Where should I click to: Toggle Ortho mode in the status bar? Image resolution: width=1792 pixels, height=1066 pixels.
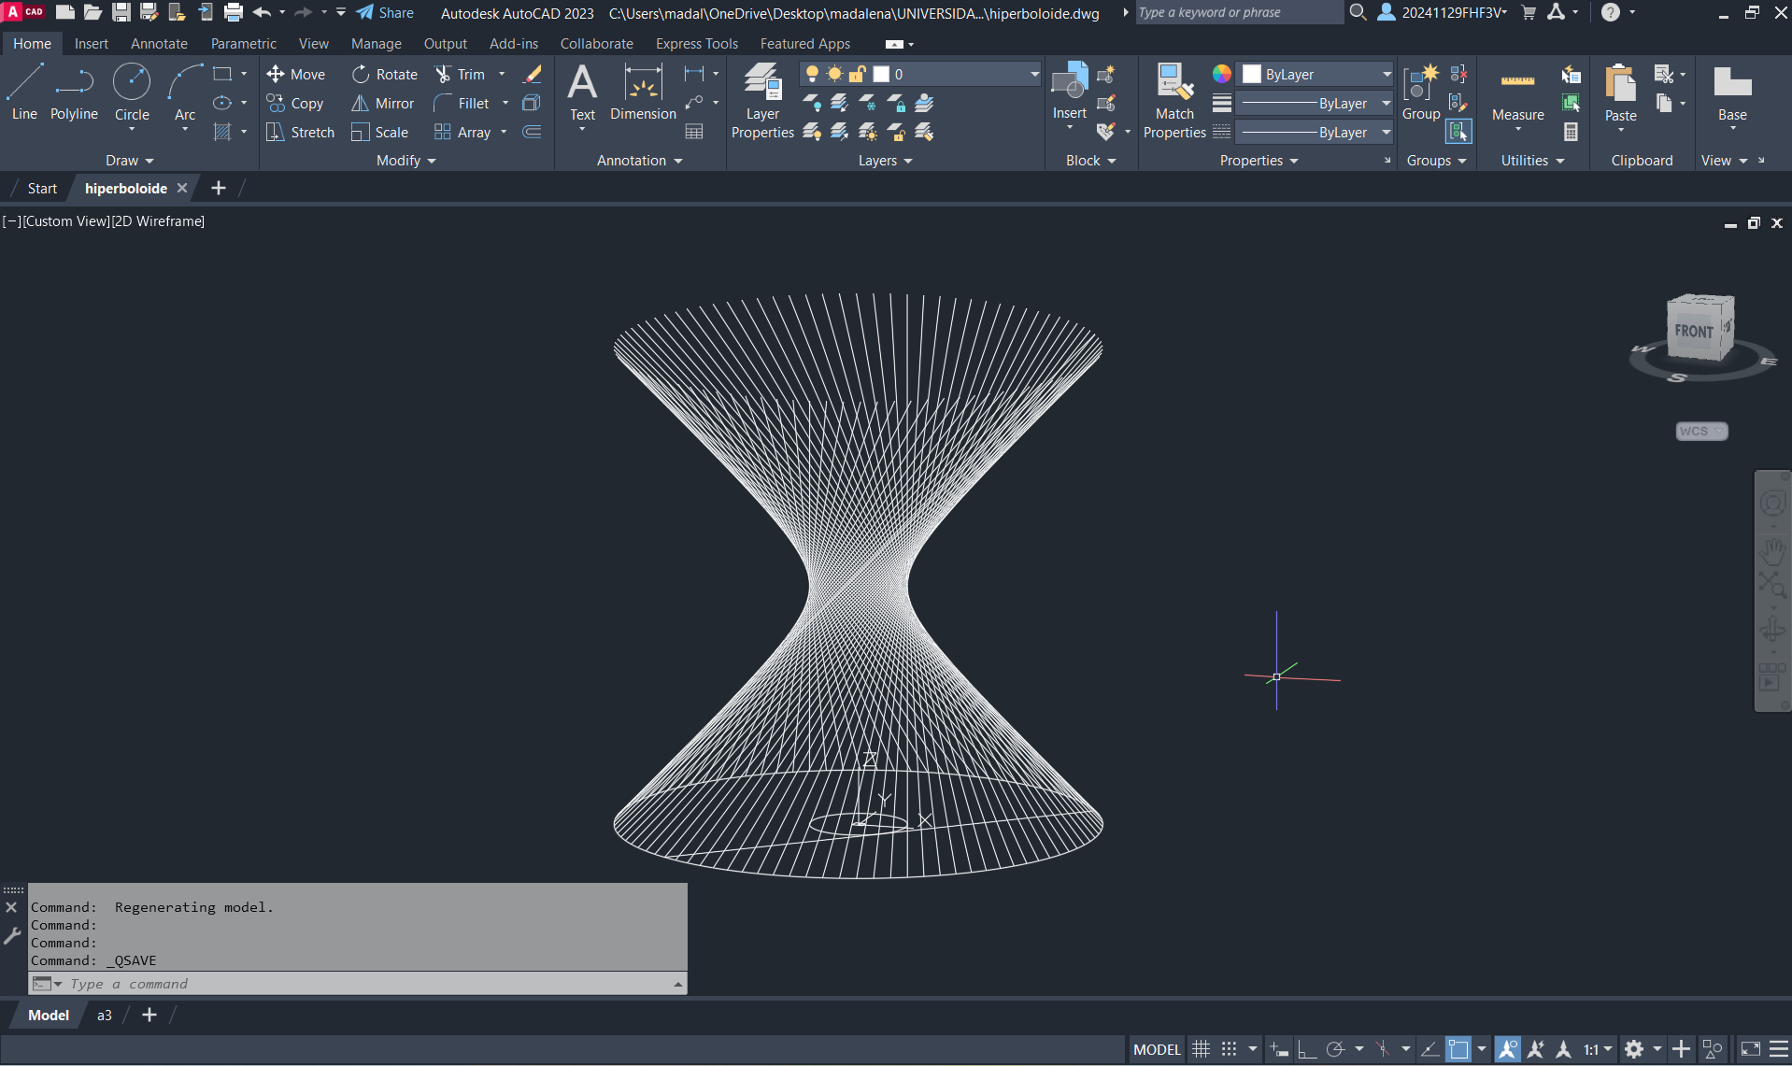tap(1307, 1049)
